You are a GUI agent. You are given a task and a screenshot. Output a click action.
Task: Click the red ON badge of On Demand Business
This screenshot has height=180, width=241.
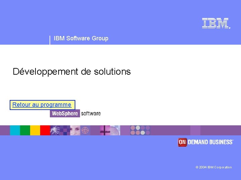(x=182, y=142)
